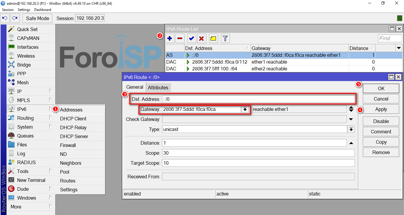
Task: Click the filter funnel icon
Action: 225,38
